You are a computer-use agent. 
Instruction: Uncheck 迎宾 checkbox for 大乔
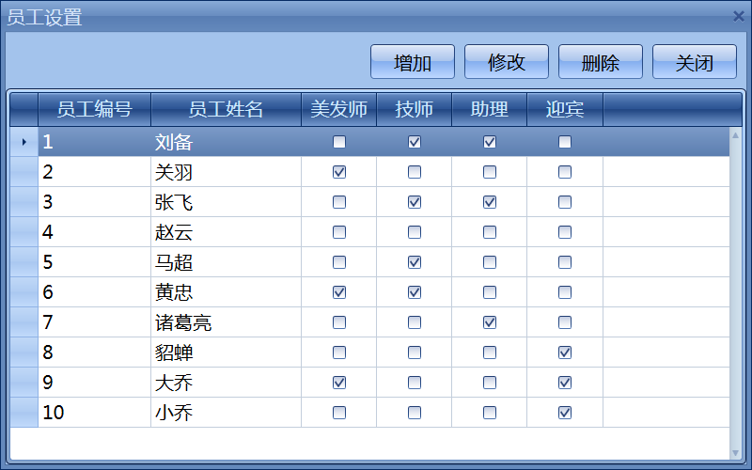pyautogui.click(x=565, y=383)
